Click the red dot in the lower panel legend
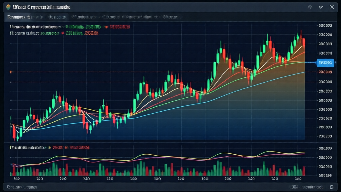This screenshot has height=192, width=341. click(x=66, y=147)
